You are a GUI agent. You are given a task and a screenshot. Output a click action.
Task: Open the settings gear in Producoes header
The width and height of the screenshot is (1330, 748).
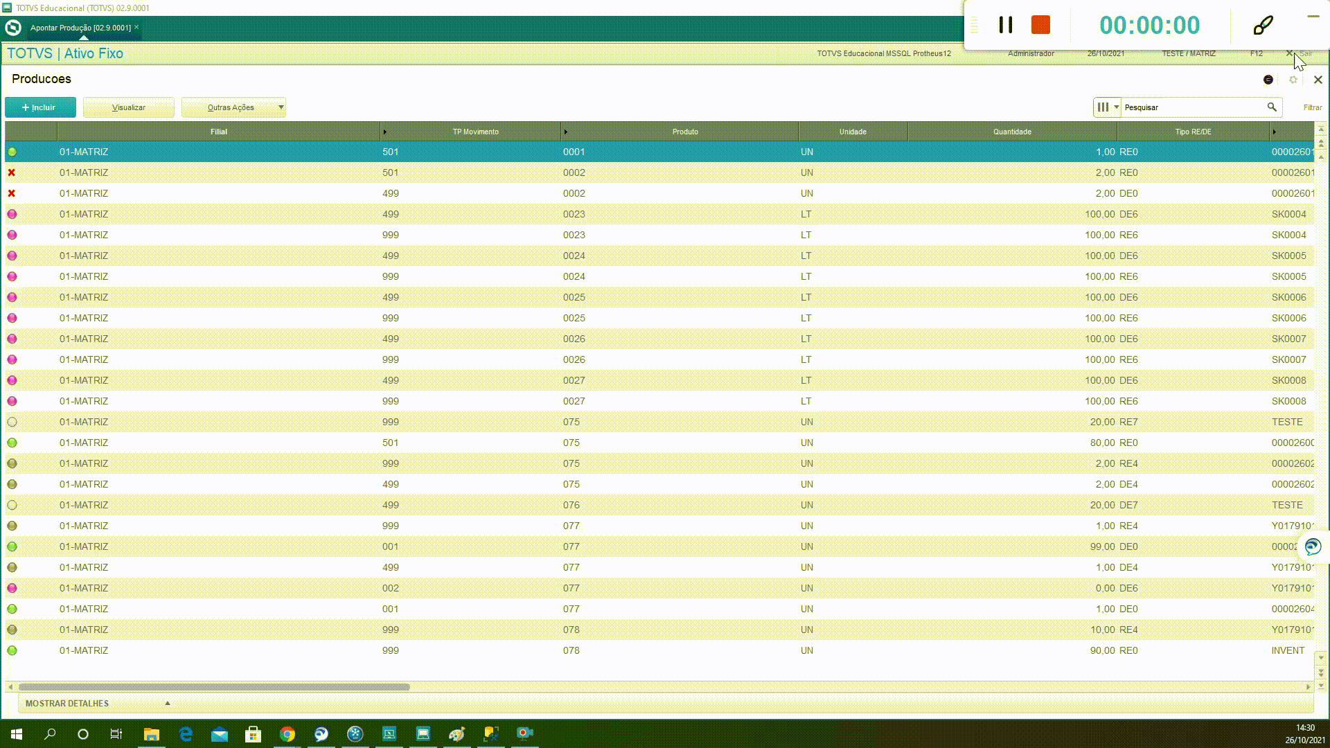pos(1293,80)
